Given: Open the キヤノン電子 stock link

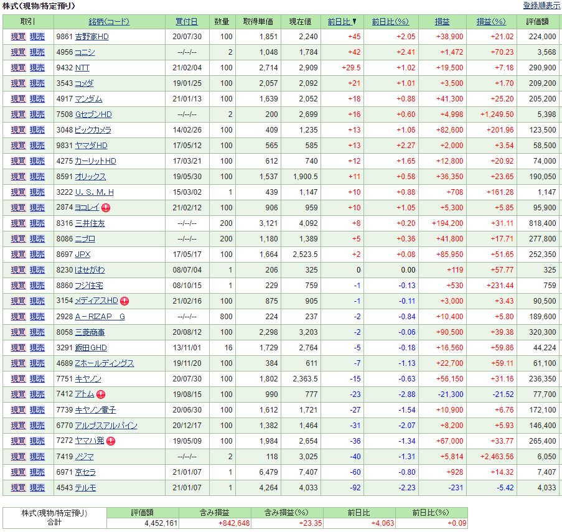Looking at the screenshot, I should 95,410.
